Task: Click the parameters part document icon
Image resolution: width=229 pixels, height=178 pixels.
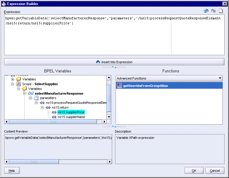Action: [36, 98]
